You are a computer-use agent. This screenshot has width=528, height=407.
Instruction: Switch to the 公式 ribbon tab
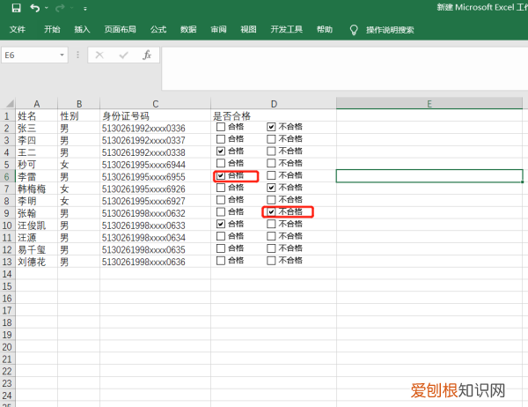click(158, 29)
